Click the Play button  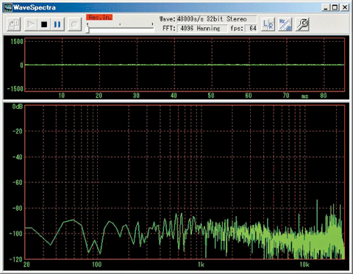click(31, 24)
